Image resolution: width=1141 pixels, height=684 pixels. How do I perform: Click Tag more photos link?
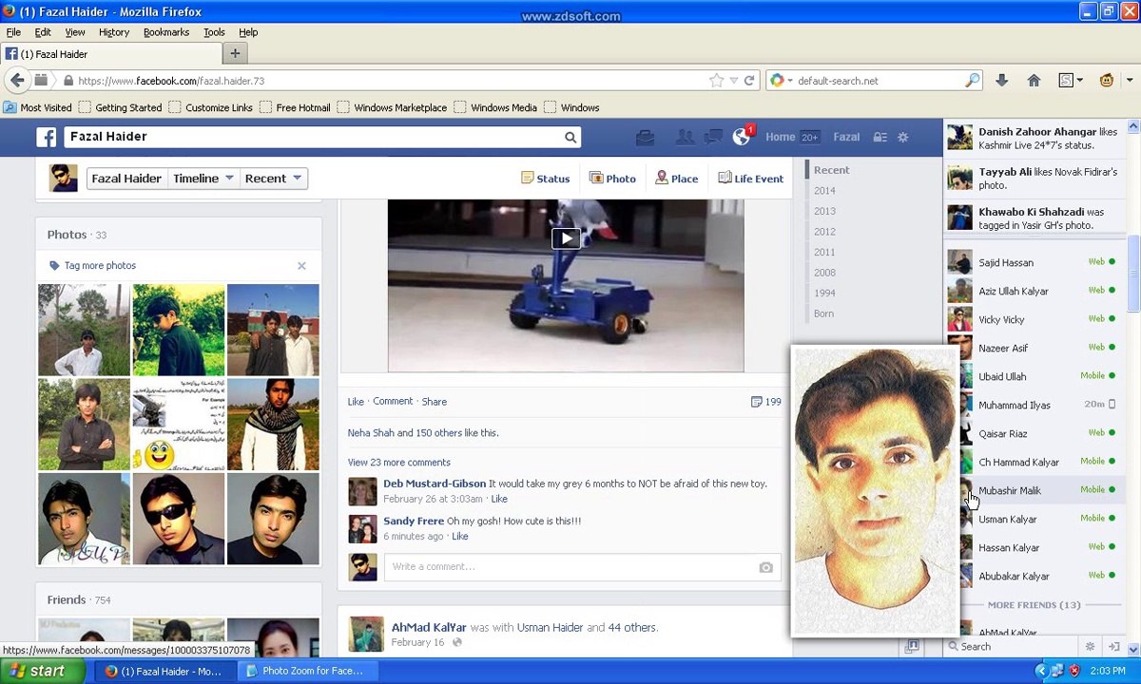coord(100,266)
